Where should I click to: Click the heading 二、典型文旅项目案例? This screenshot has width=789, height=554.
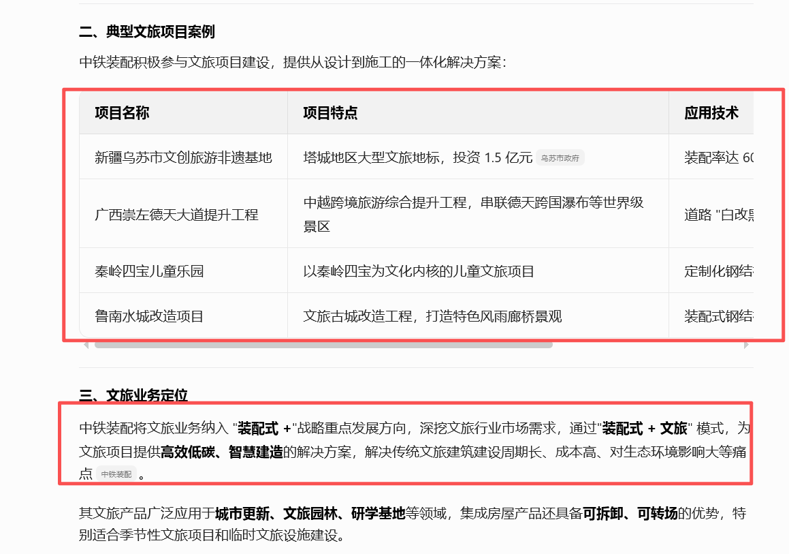[x=147, y=32]
